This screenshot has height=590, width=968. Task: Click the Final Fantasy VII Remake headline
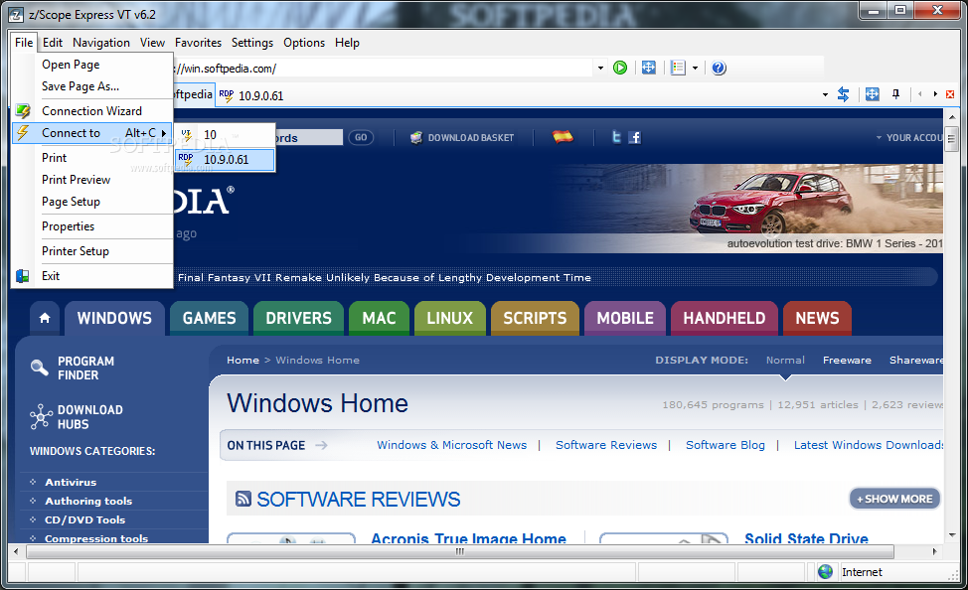coord(385,278)
